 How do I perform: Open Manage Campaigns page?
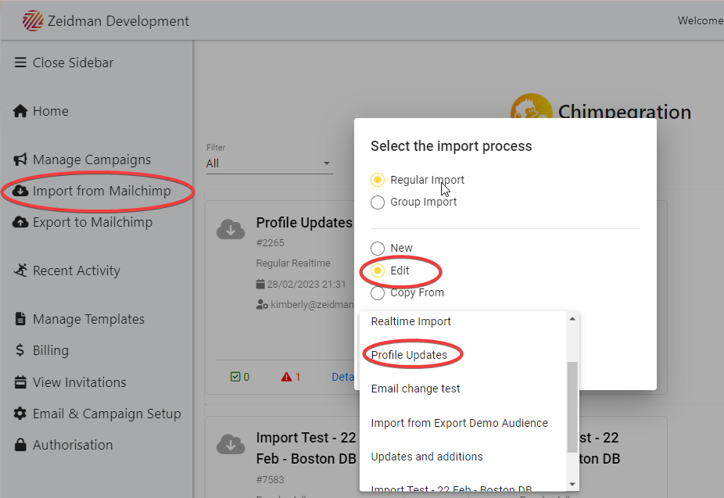92,159
